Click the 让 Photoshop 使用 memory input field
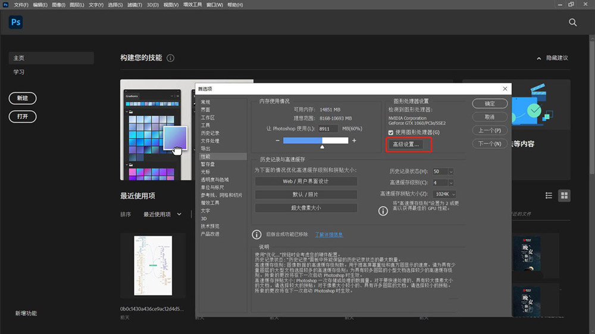Screen dimensions: 595x334 (x=328, y=129)
